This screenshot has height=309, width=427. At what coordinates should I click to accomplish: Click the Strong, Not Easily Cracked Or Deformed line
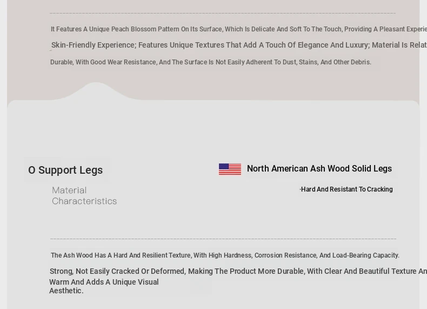click(x=238, y=272)
